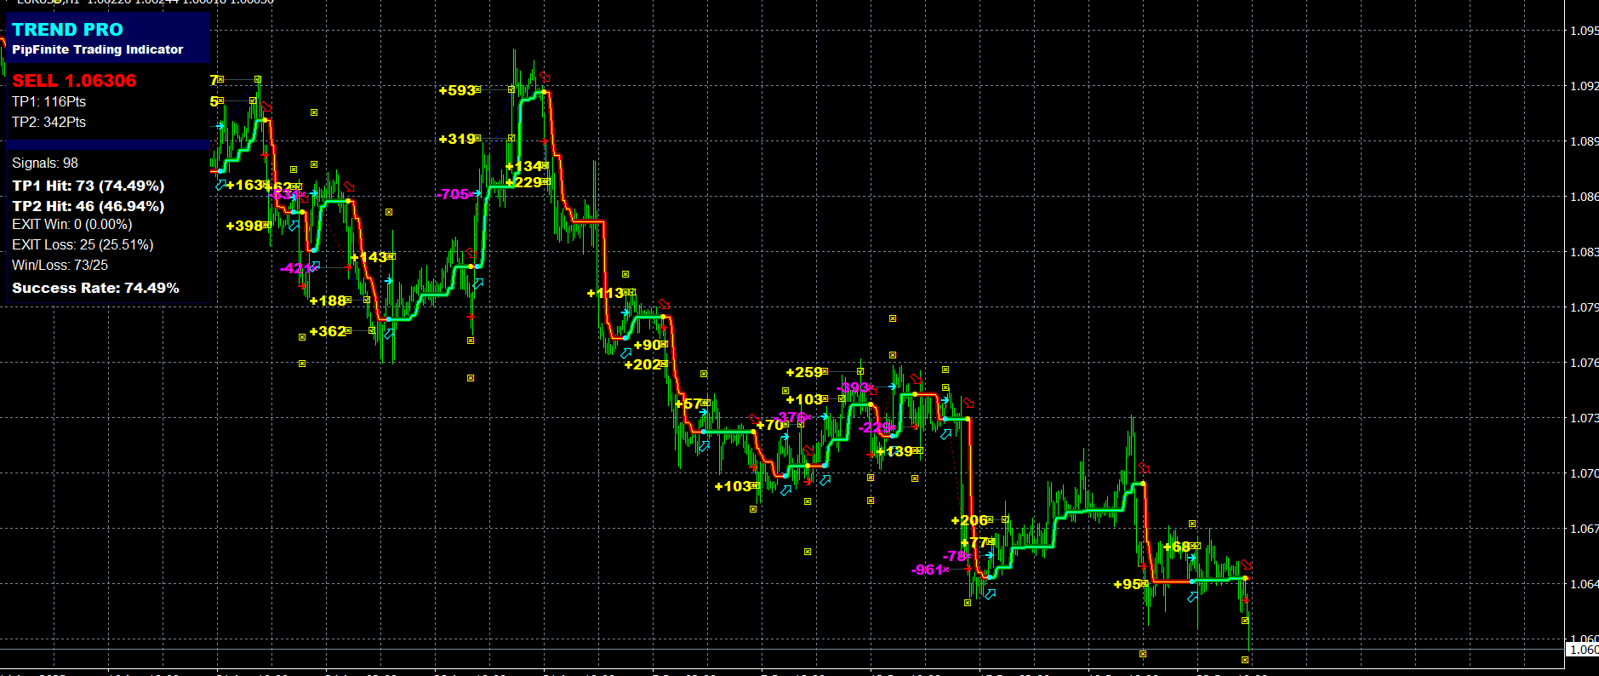The width and height of the screenshot is (1599, 676).
Task: Click the +68 profit label
Action: click(x=1176, y=547)
